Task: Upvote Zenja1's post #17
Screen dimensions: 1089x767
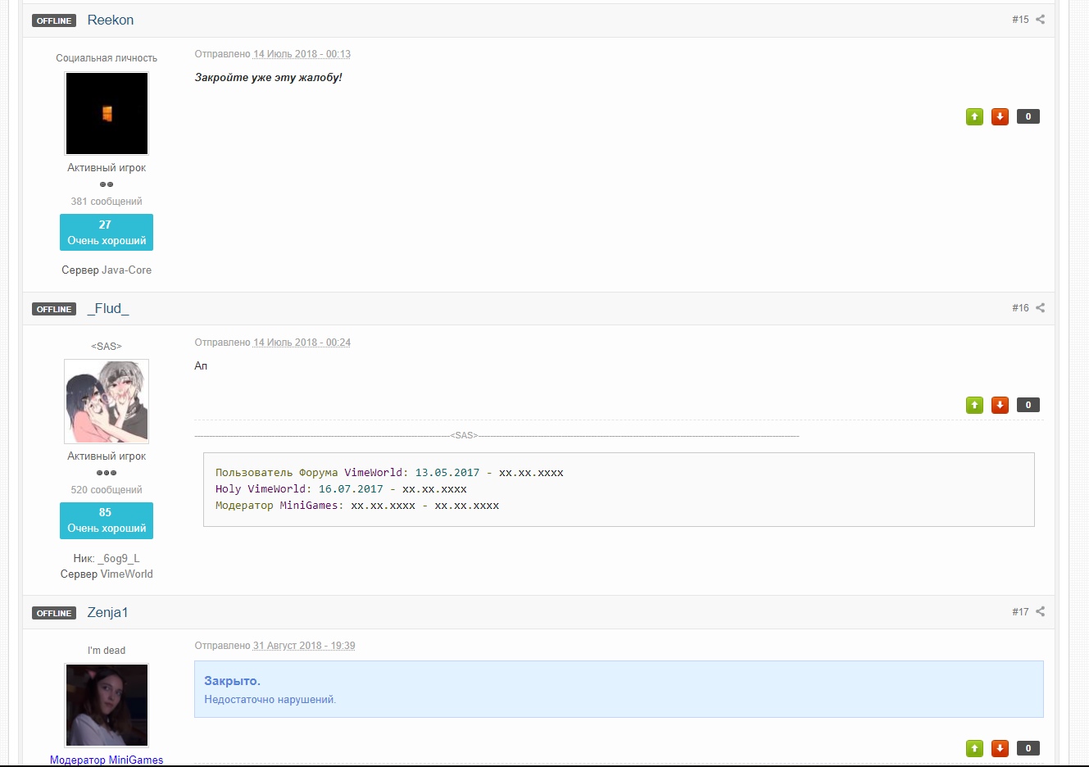Action: coord(974,748)
